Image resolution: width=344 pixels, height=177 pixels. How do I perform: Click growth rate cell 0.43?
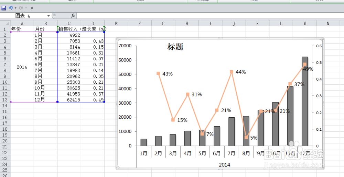[93, 41]
